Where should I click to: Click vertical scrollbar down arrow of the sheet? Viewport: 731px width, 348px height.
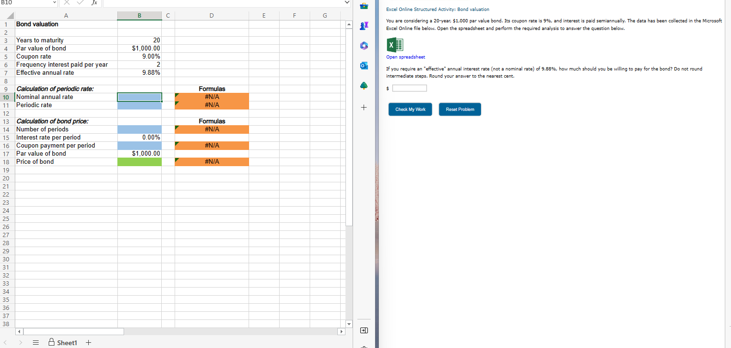point(348,324)
